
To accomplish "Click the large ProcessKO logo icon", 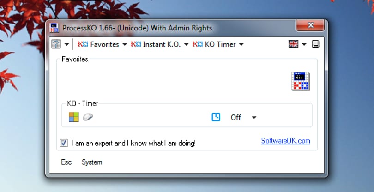I will click(300, 81).
